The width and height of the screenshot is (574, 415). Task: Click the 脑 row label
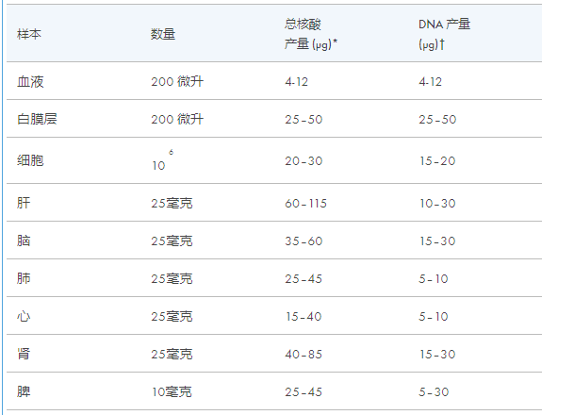coord(24,241)
